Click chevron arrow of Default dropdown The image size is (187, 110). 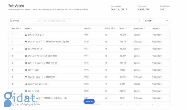coord(167,21)
